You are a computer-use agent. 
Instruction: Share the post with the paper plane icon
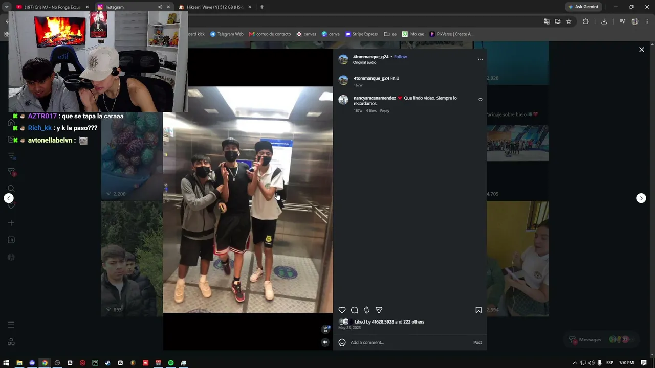pos(379,310)
